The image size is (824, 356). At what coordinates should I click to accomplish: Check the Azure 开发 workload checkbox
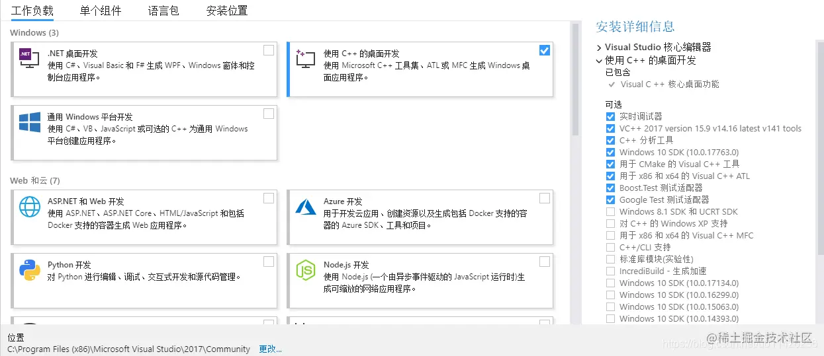click(544, 198)
